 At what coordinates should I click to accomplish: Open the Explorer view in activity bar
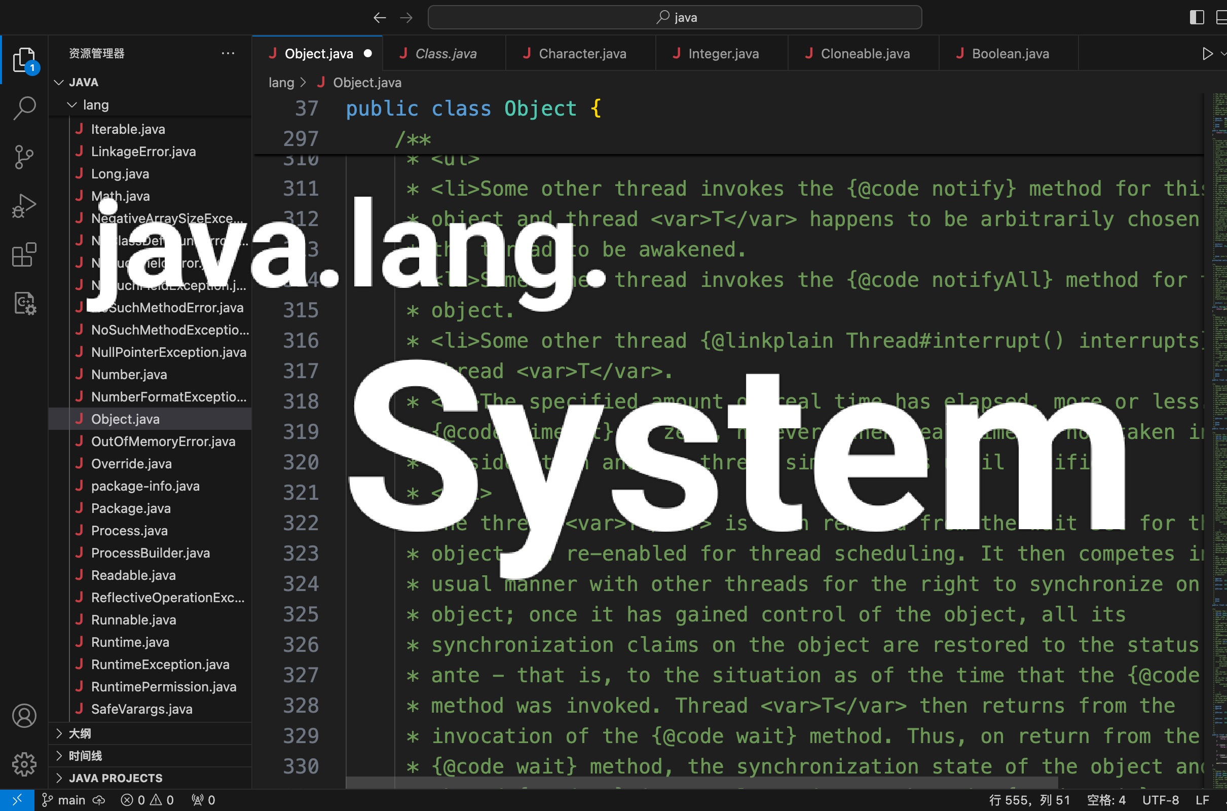tap(24, 60)
